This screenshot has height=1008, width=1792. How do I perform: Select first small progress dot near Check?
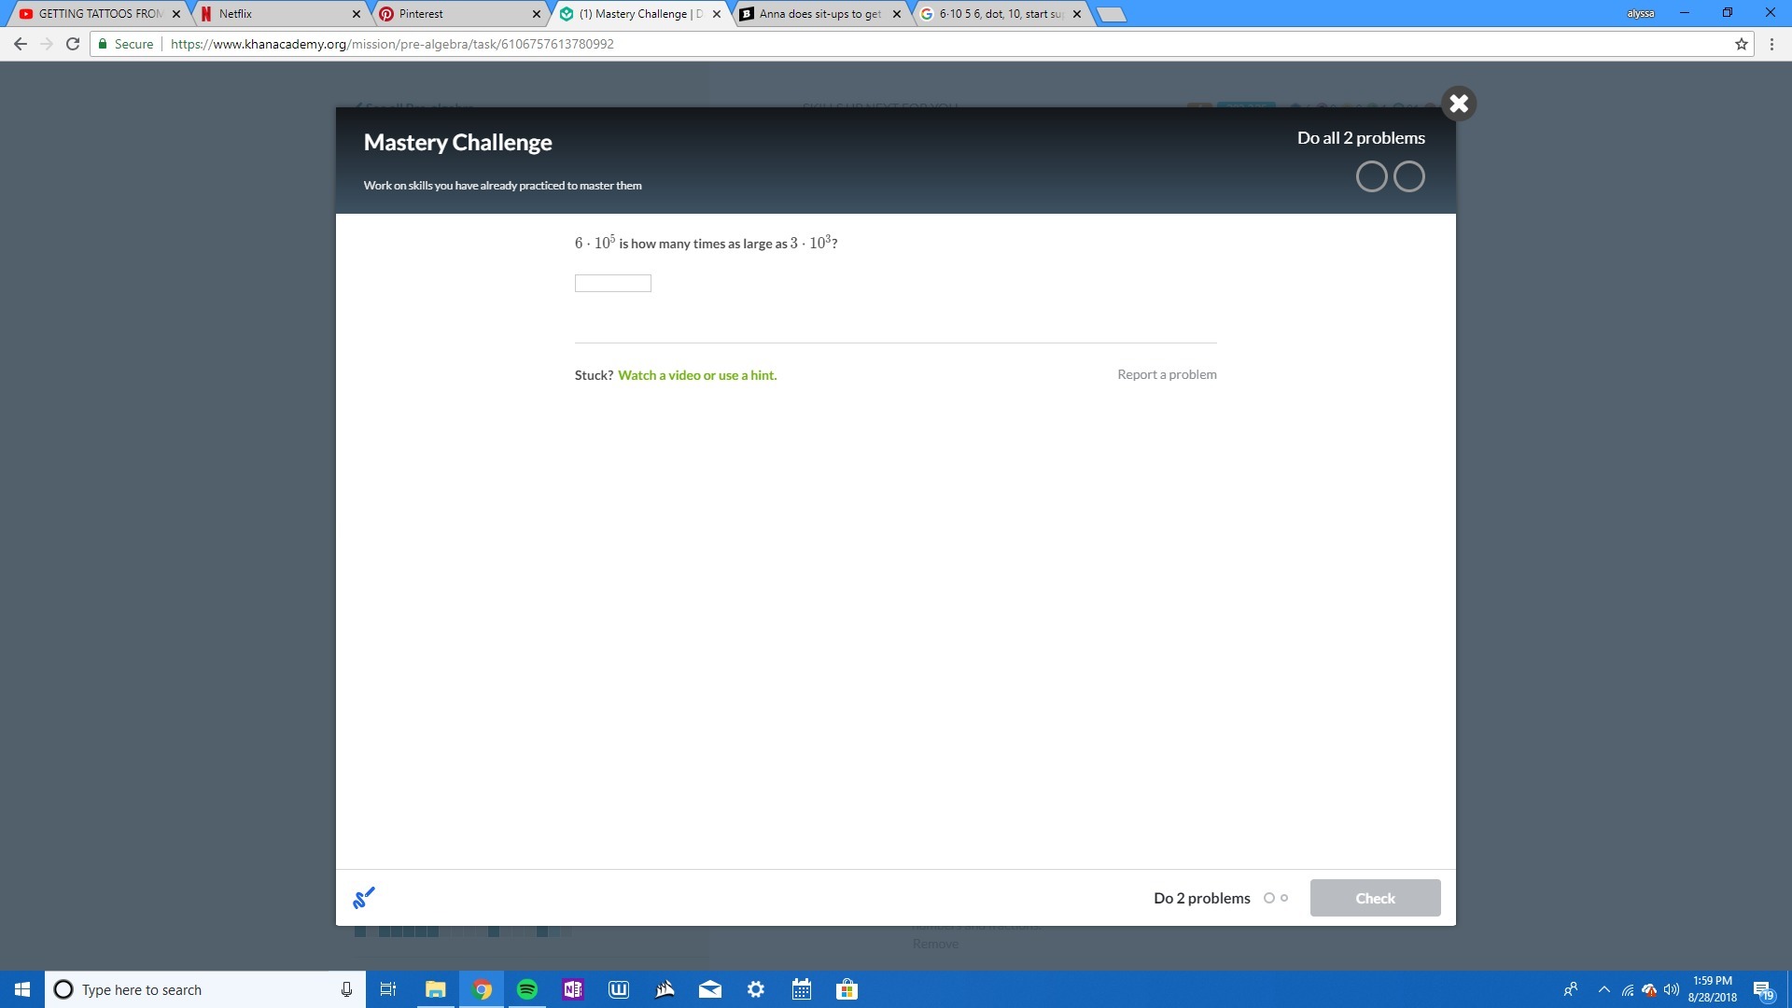(1268, 898)
